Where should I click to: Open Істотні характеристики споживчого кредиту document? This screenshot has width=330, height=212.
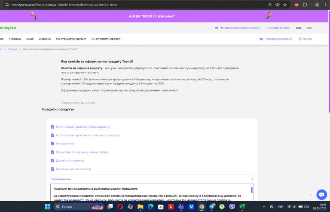point(88,135)
